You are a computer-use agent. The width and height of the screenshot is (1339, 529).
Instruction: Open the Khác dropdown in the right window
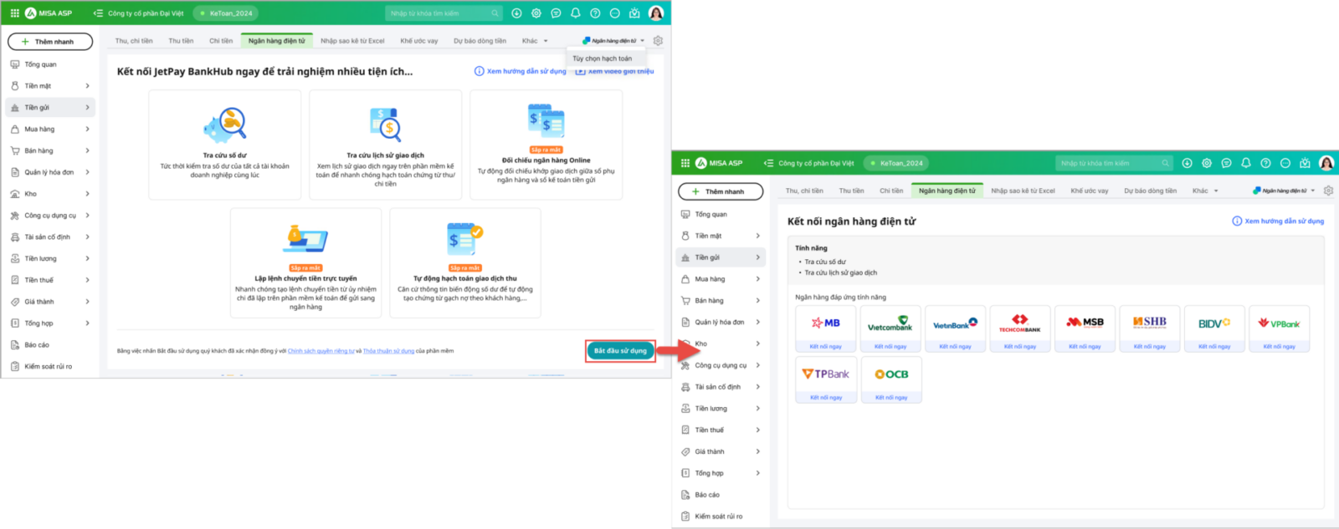click(1205, 191)
